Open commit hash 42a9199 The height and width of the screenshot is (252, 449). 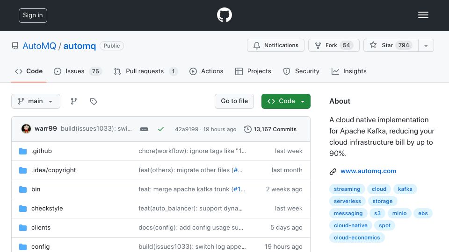187,129
